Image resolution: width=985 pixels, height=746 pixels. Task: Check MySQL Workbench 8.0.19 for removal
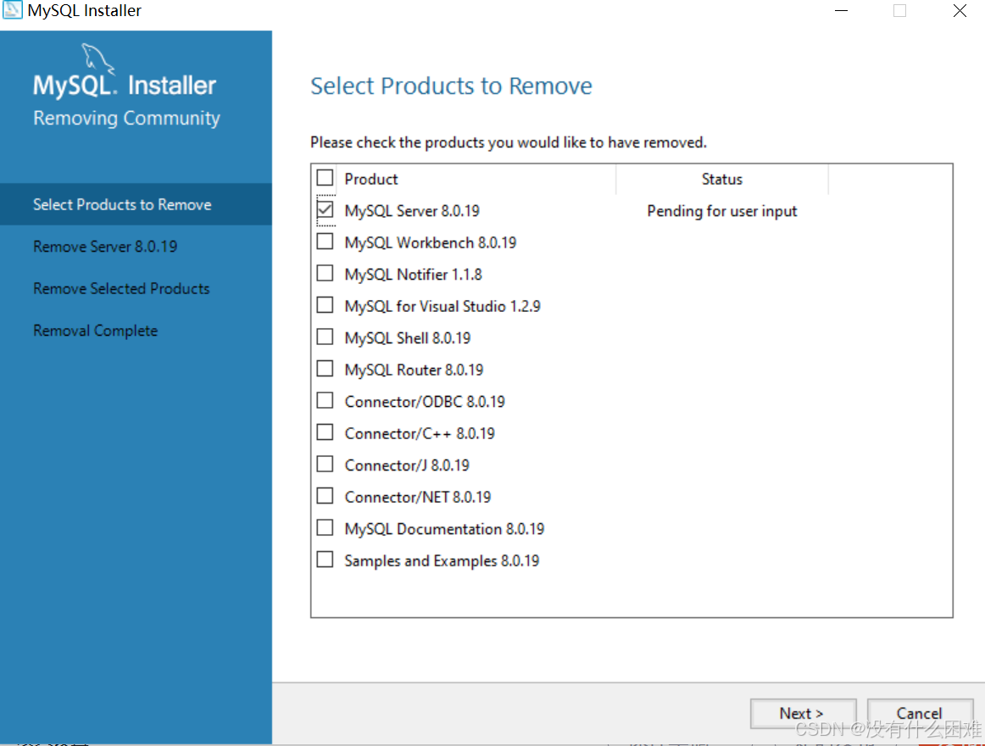tap(325, 241)
